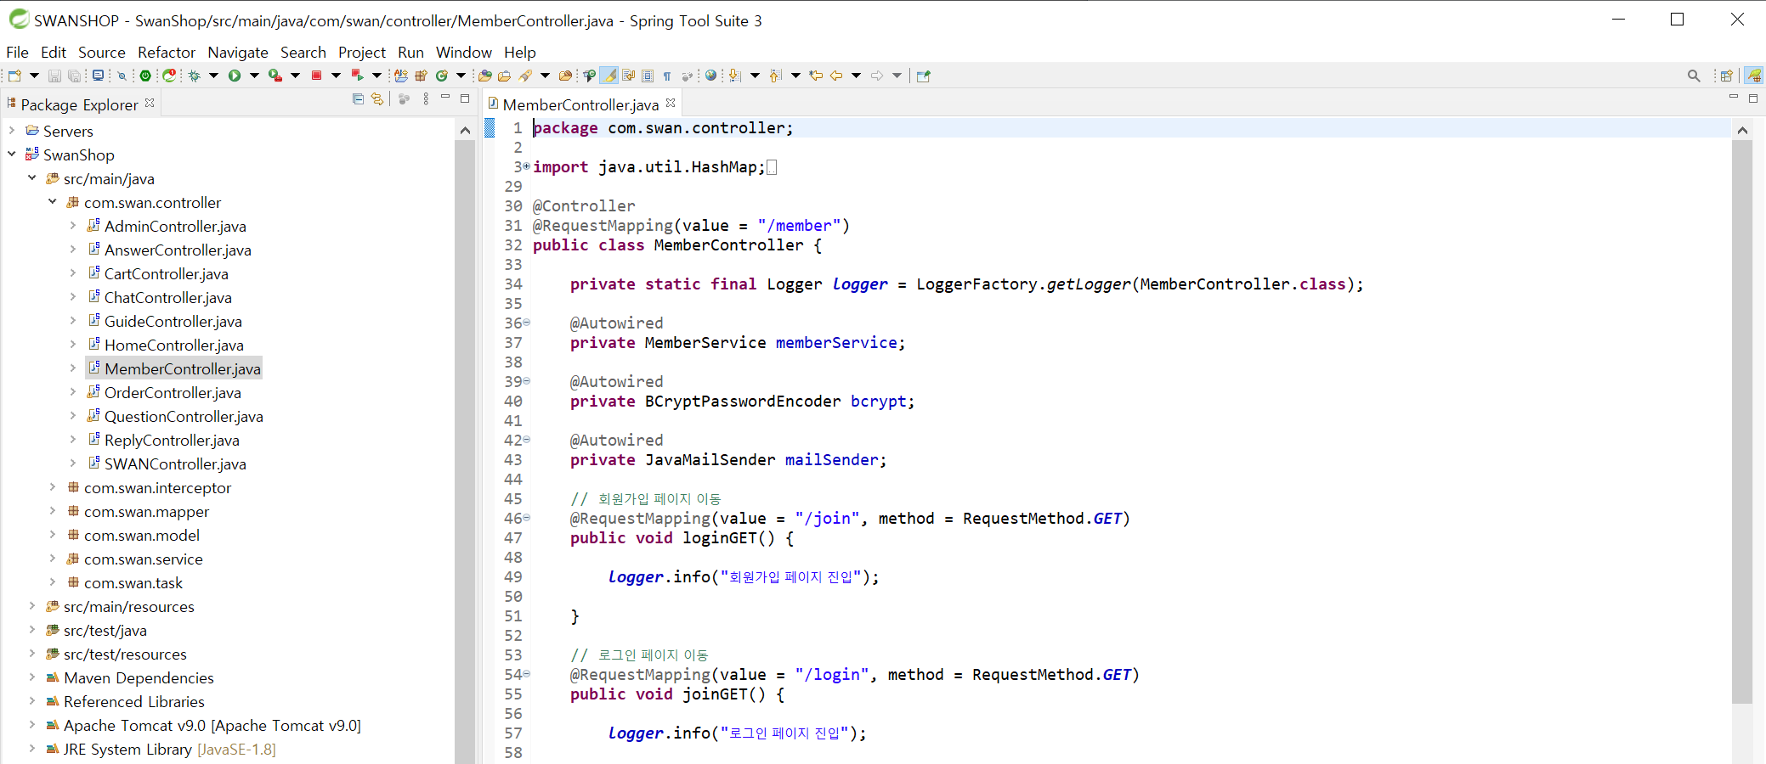Open the Refactor menu
Screen dimensions: 1766x764
pos(167,52)
